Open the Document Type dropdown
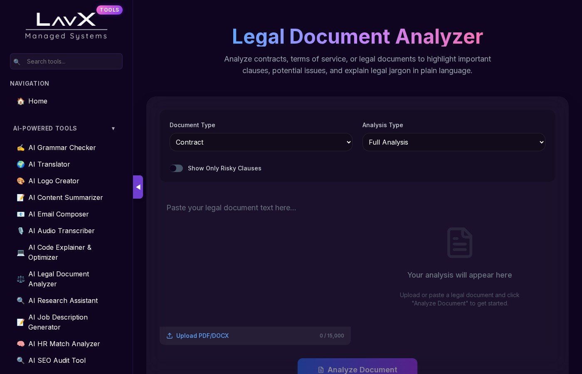The width and height of the screenshot is (582, 374). pyautogui.click(x=261, y=142)
